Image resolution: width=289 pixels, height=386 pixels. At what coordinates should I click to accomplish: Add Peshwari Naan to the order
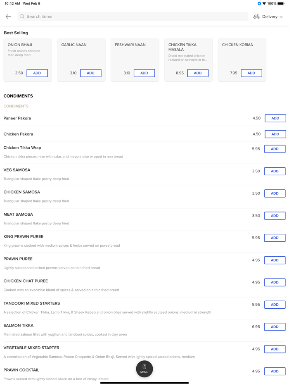144,73
